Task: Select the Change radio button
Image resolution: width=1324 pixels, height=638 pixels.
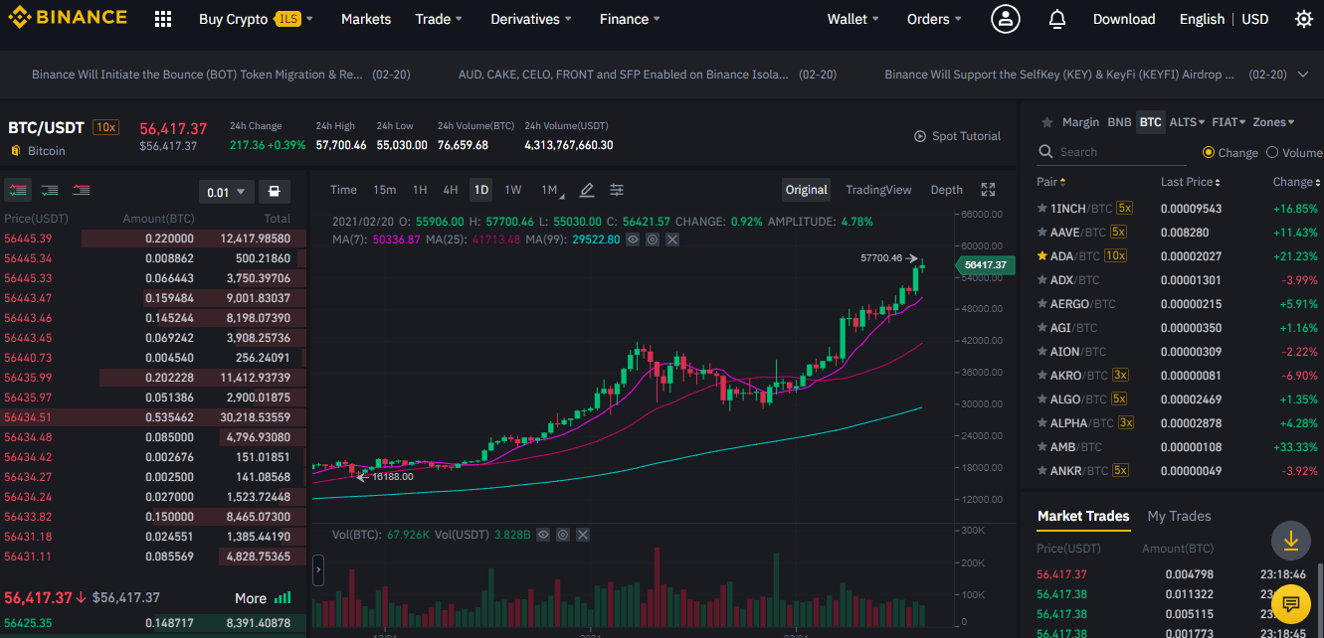Action: click(1209, 153)
